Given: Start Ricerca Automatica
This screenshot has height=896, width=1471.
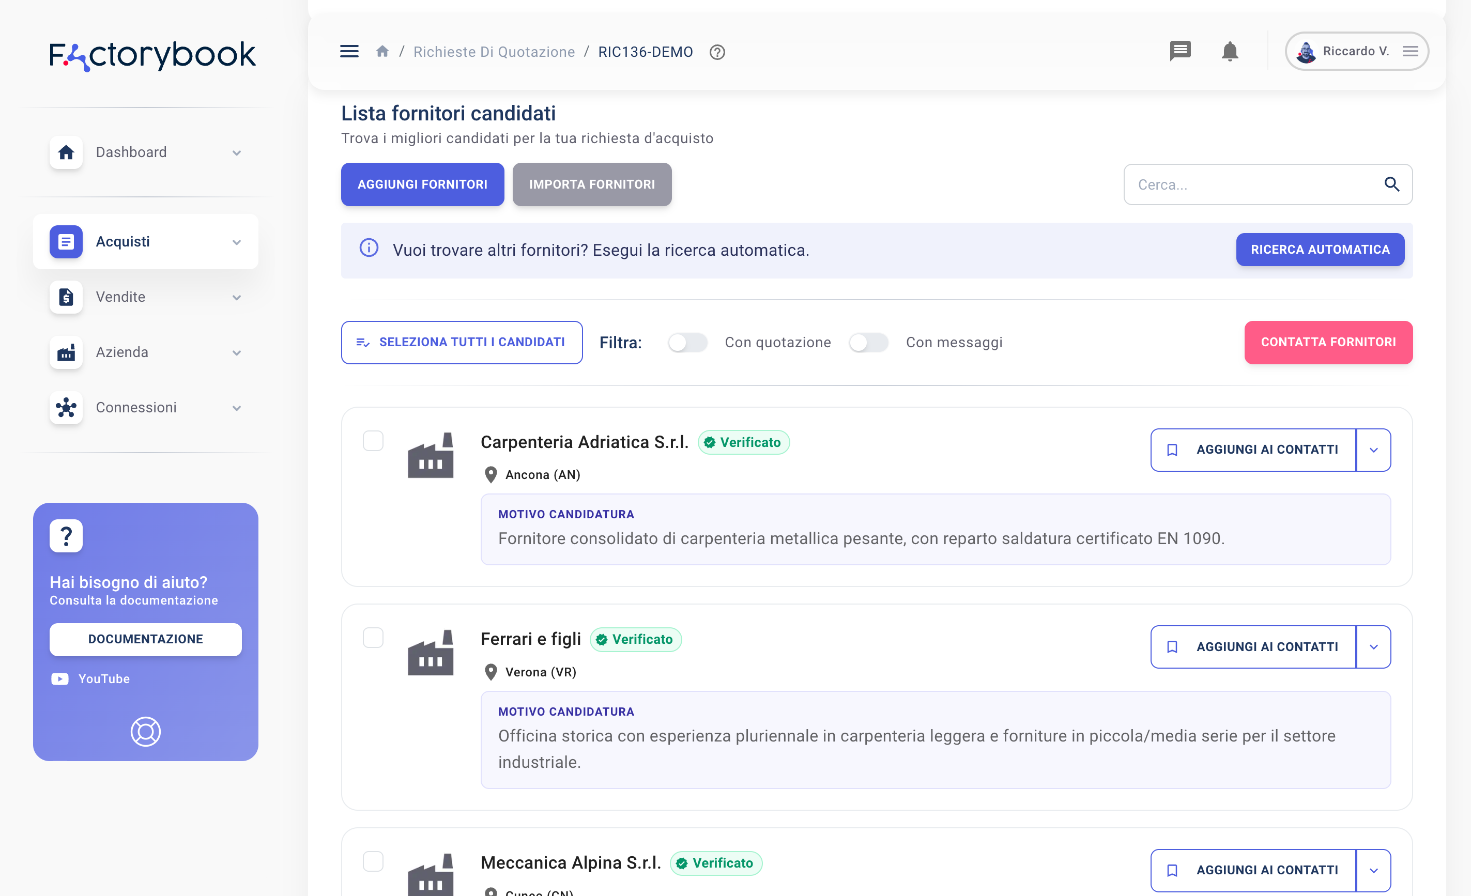Looking at the screenshot, I should (x=1320, y=250).
